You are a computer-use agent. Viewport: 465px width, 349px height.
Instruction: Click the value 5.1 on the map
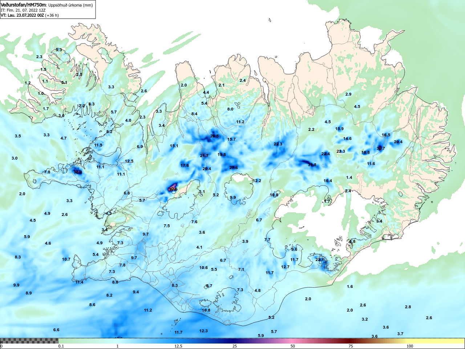[64, 83]
